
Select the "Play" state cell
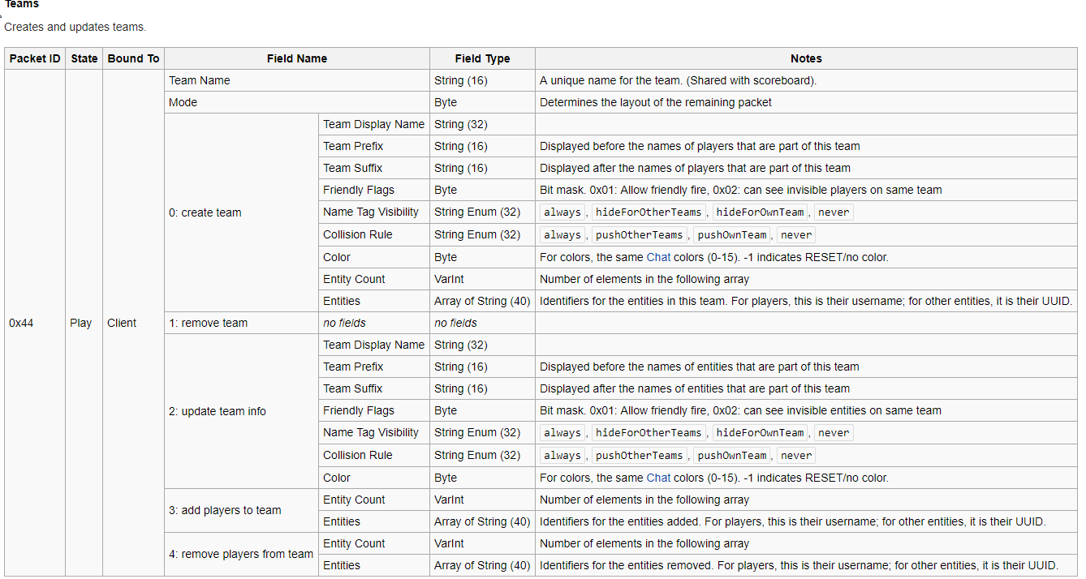click(x=84, y=323)
